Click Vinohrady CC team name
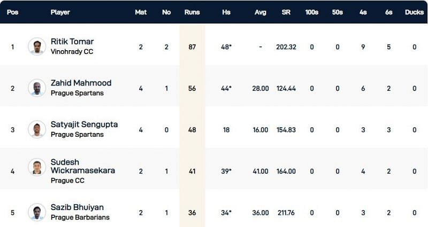The height and width of the screenshot is (227, 428). tap(72, 52)
